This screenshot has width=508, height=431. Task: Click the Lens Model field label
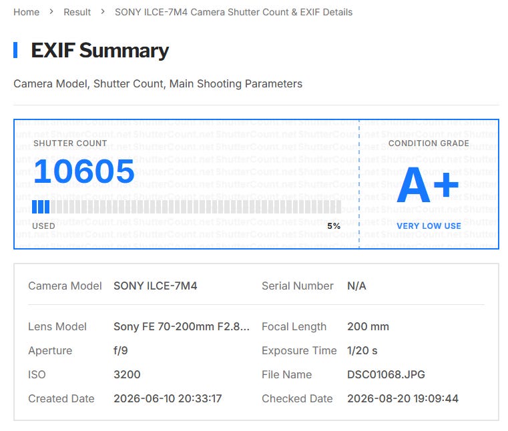point(57,326)
